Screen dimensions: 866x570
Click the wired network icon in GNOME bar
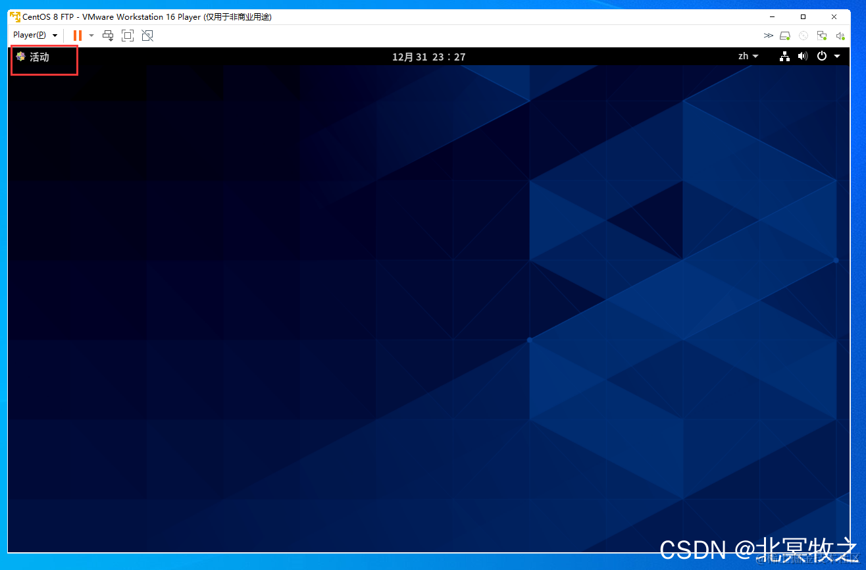pyautogui.click(x=784, y=57)
